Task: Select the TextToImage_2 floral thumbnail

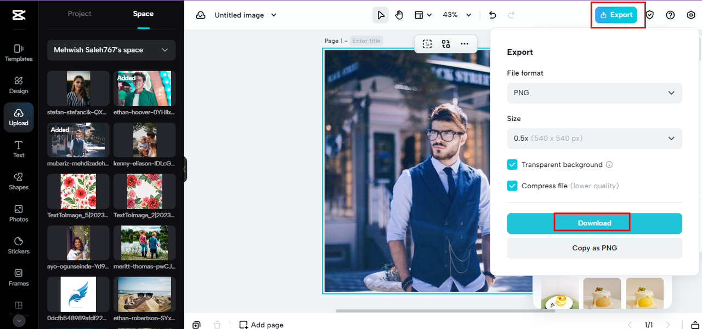Action: (144, 192)
